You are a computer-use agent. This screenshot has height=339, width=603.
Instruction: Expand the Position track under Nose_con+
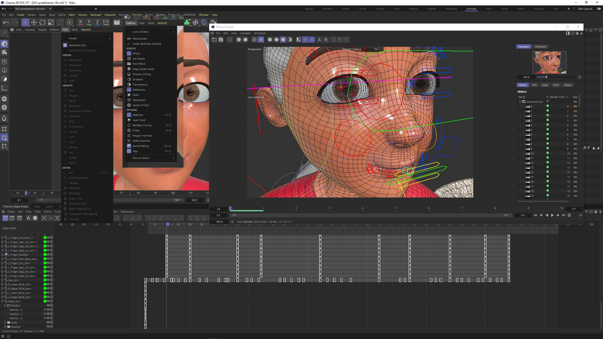coord(5,305)
